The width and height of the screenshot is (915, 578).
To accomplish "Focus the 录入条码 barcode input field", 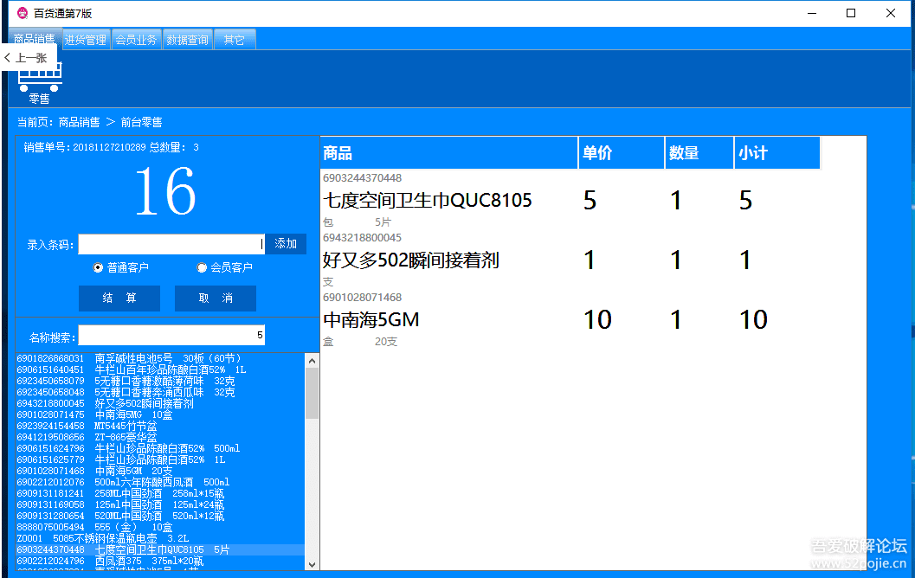I will [171, 244].
